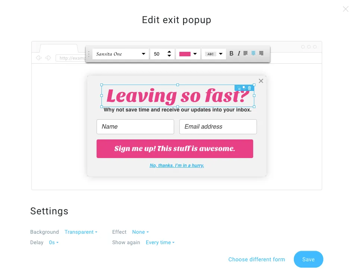Open the pink text color picker

188,54
